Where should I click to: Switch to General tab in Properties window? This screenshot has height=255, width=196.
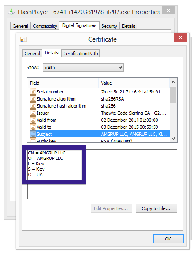tap(20, 26)
